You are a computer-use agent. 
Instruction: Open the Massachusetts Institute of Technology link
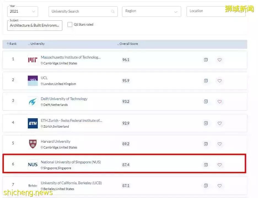pyautogui.click(x=71, y=57)
